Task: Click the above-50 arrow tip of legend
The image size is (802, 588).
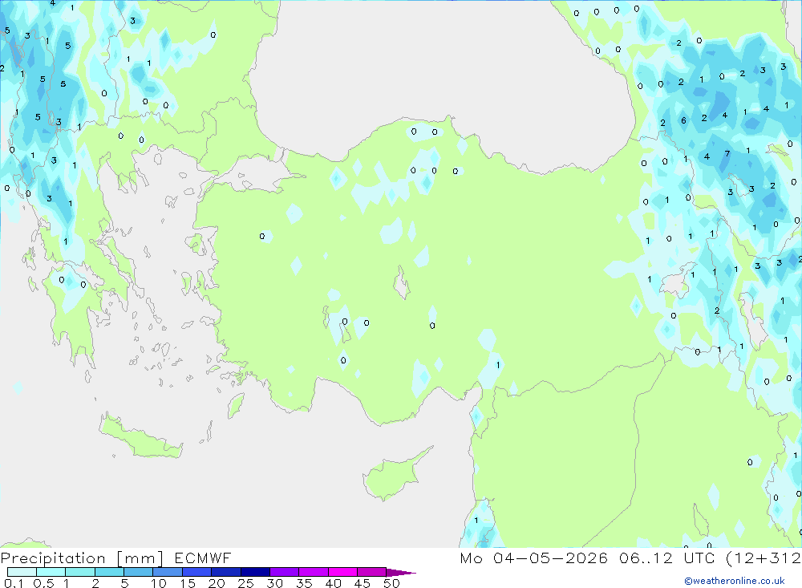Action: (x=401, y=573)
